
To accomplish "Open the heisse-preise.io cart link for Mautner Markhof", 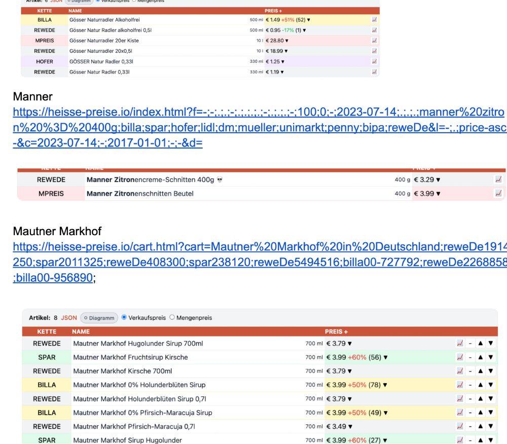I will [x=260, y=262].
